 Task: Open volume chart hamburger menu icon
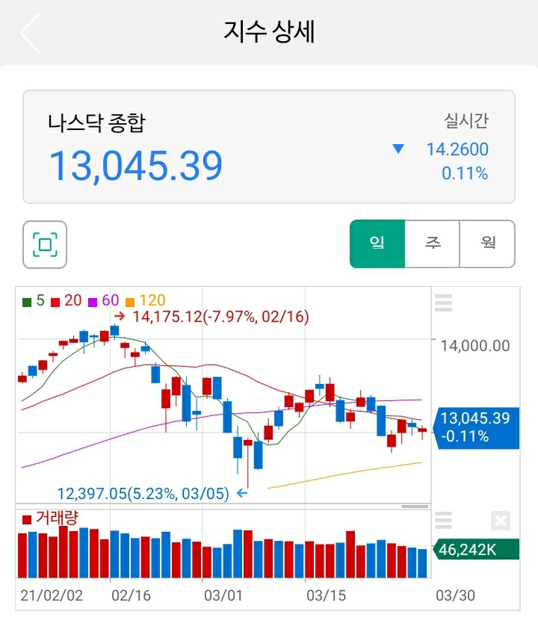(x=443, y=520)
